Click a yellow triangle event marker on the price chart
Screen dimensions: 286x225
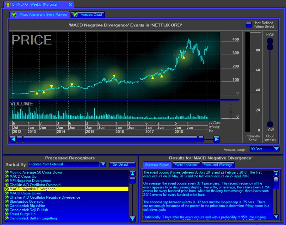[114, 75]
